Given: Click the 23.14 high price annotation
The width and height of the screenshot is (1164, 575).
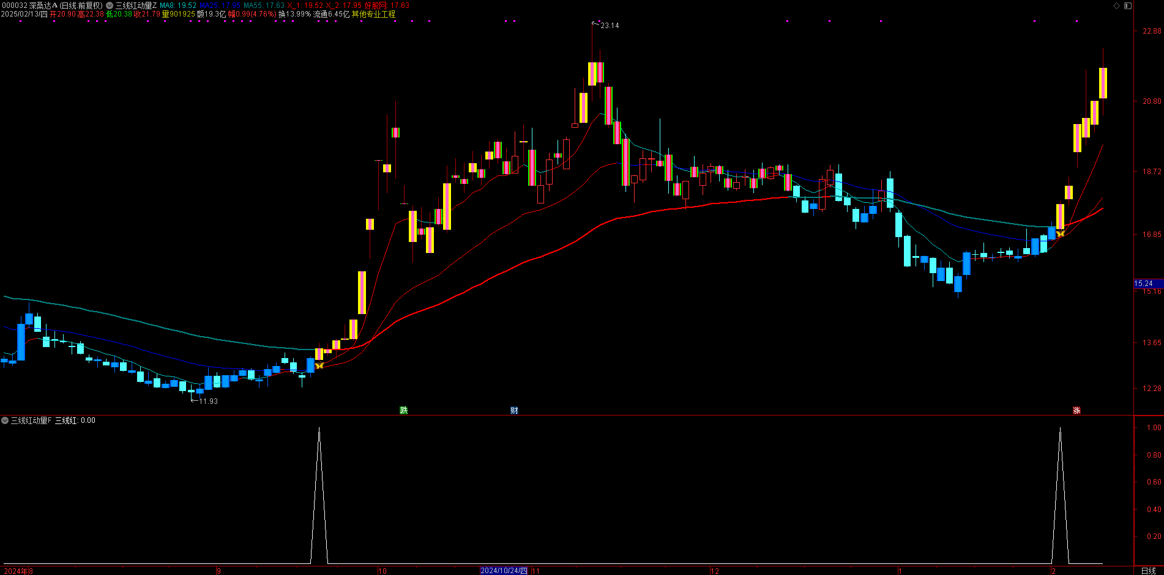Looking at the screenshot, I should tap(610, 26).
